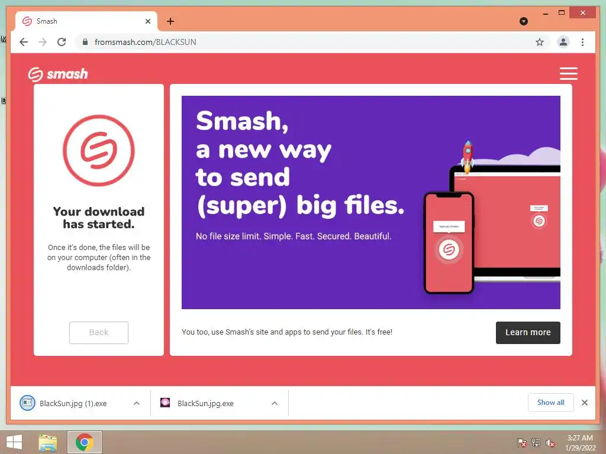
Task: Open the Chrome profile avatar
Action: pos(563,42)
